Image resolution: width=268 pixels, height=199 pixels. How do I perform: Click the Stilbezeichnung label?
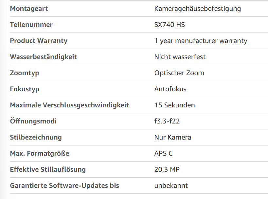[x=36, y=138]
